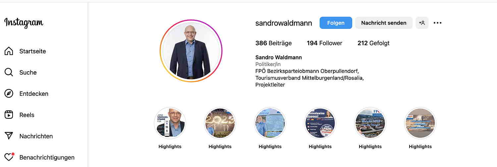Click the Instagram logo
Viewport: 497px width, 167px height.
tap(24, 23)
